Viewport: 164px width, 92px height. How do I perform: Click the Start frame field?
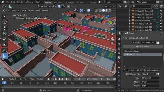(x=97, y=79)
